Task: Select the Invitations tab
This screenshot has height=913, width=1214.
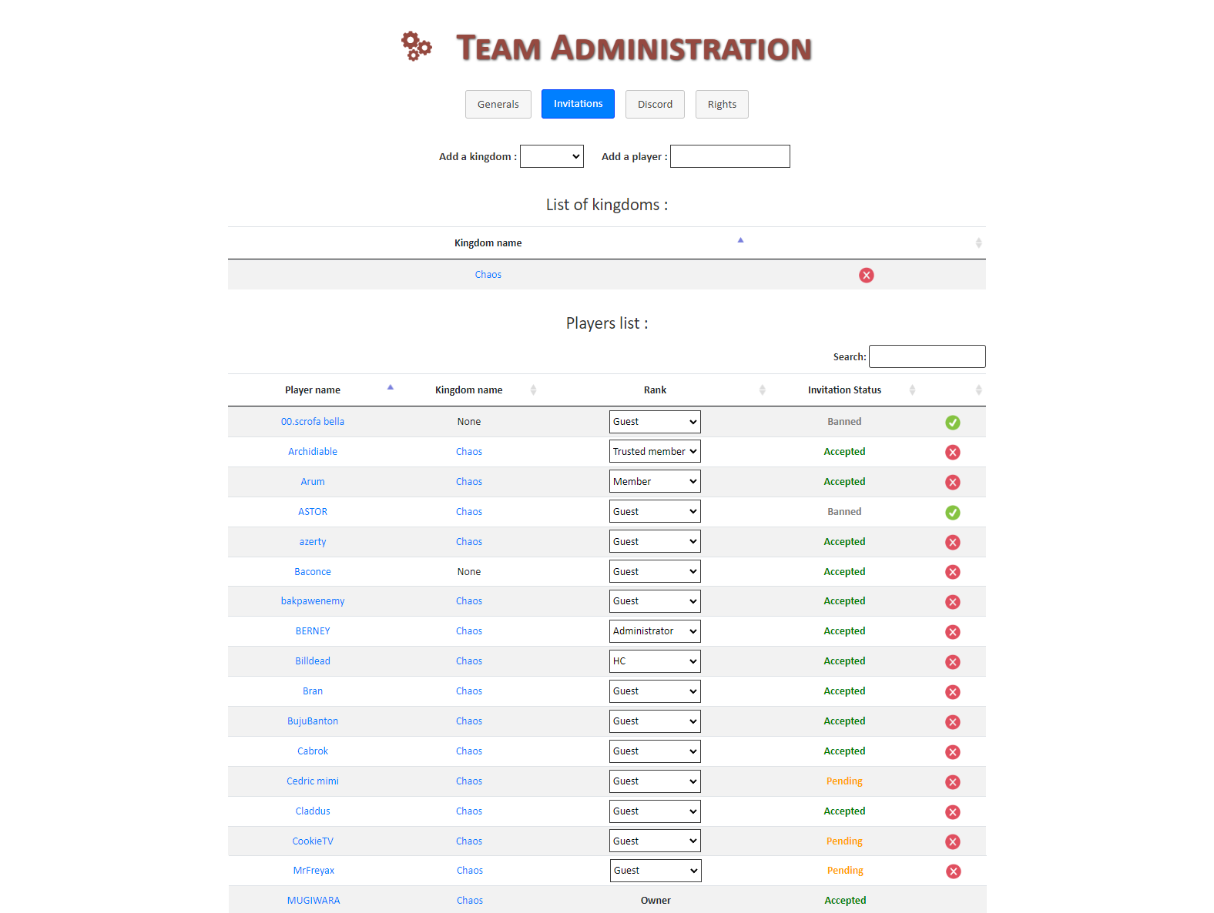Action: tap(578, 104)
